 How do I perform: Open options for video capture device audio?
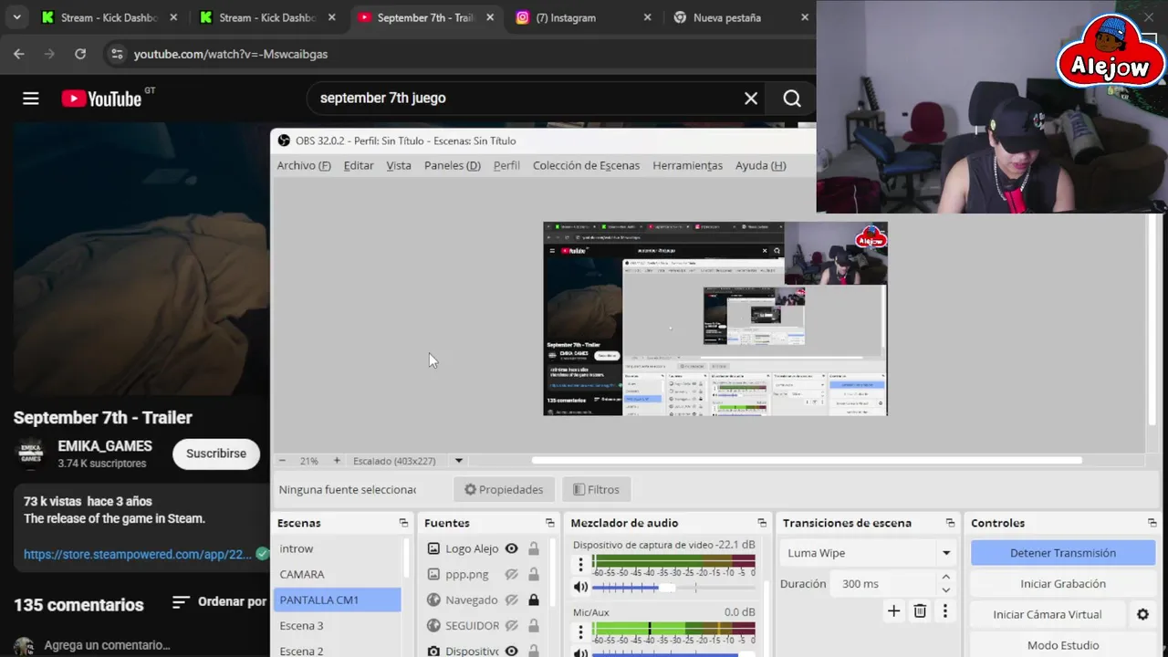point(580,566)
